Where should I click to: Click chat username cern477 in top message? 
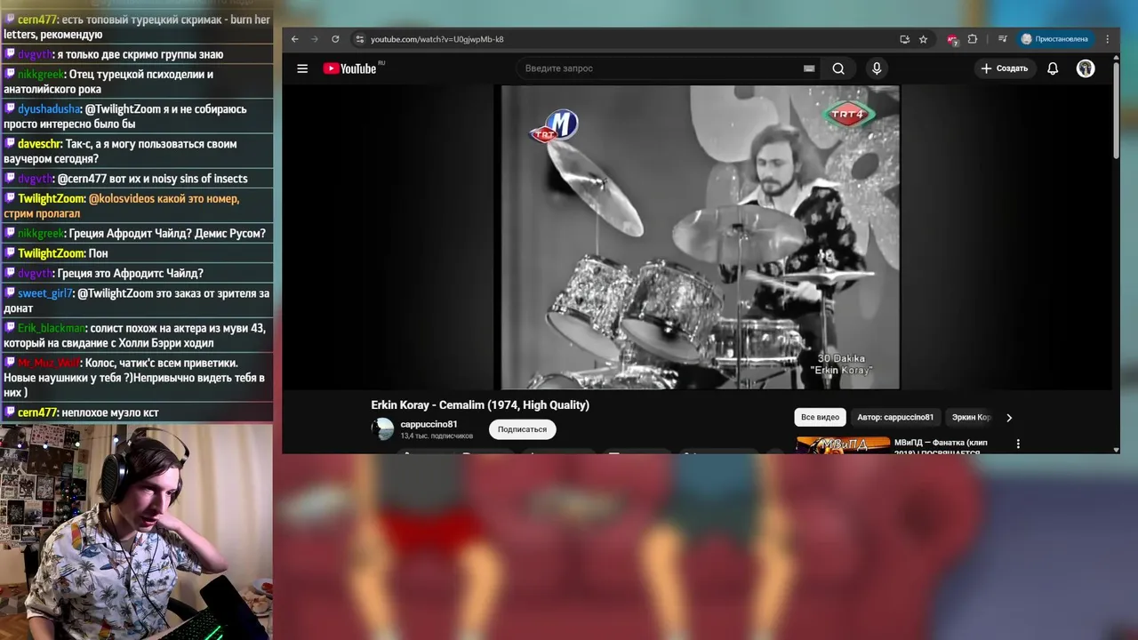(x=38, y=20)
